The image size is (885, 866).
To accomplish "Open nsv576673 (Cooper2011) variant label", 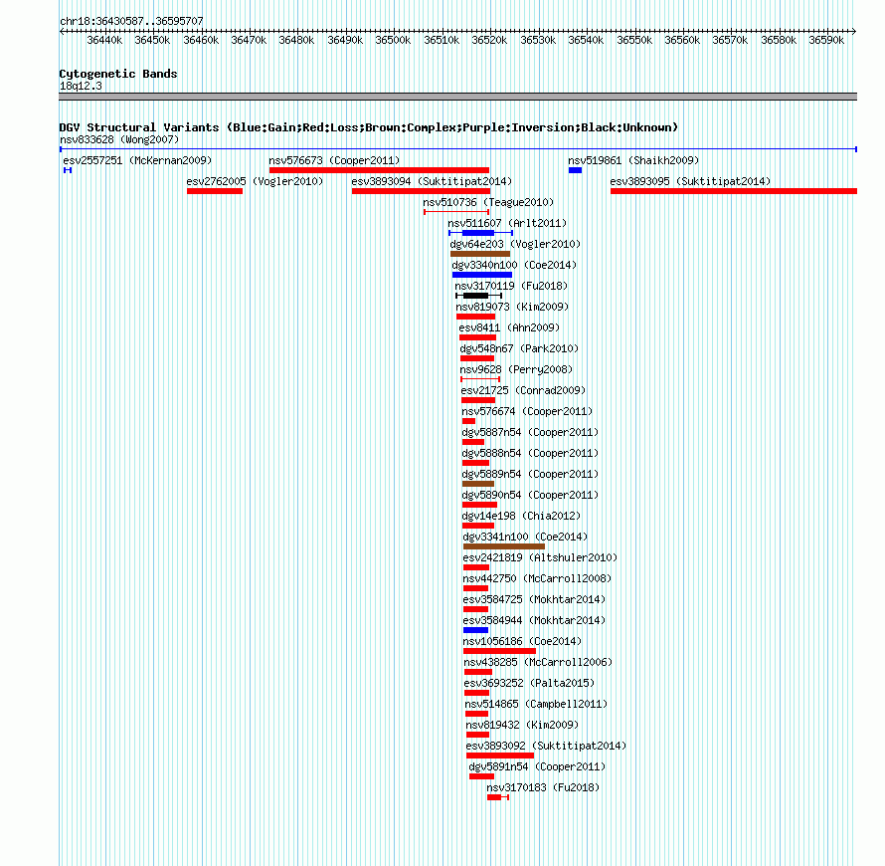I will coord(334,160).
